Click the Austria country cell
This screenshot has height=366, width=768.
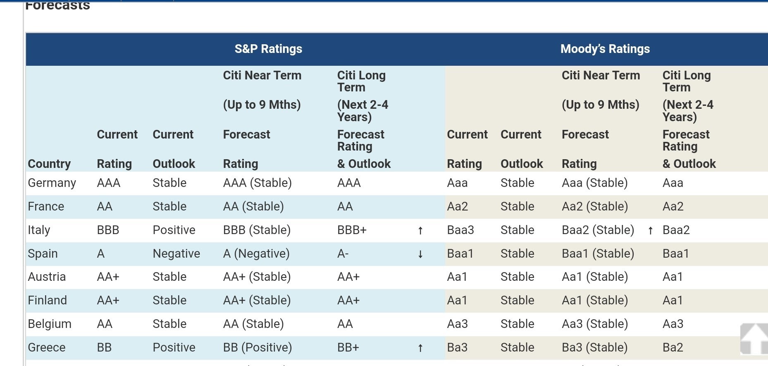pos(47,277)
